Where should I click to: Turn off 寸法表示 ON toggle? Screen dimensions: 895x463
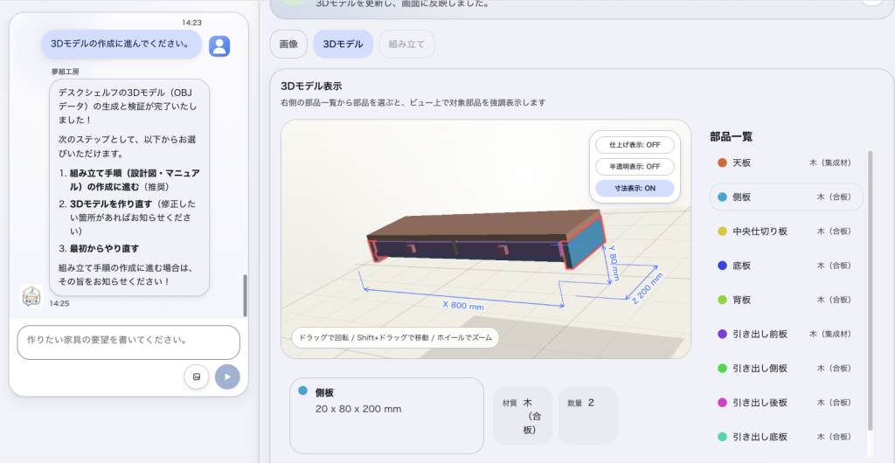[635, 188]
